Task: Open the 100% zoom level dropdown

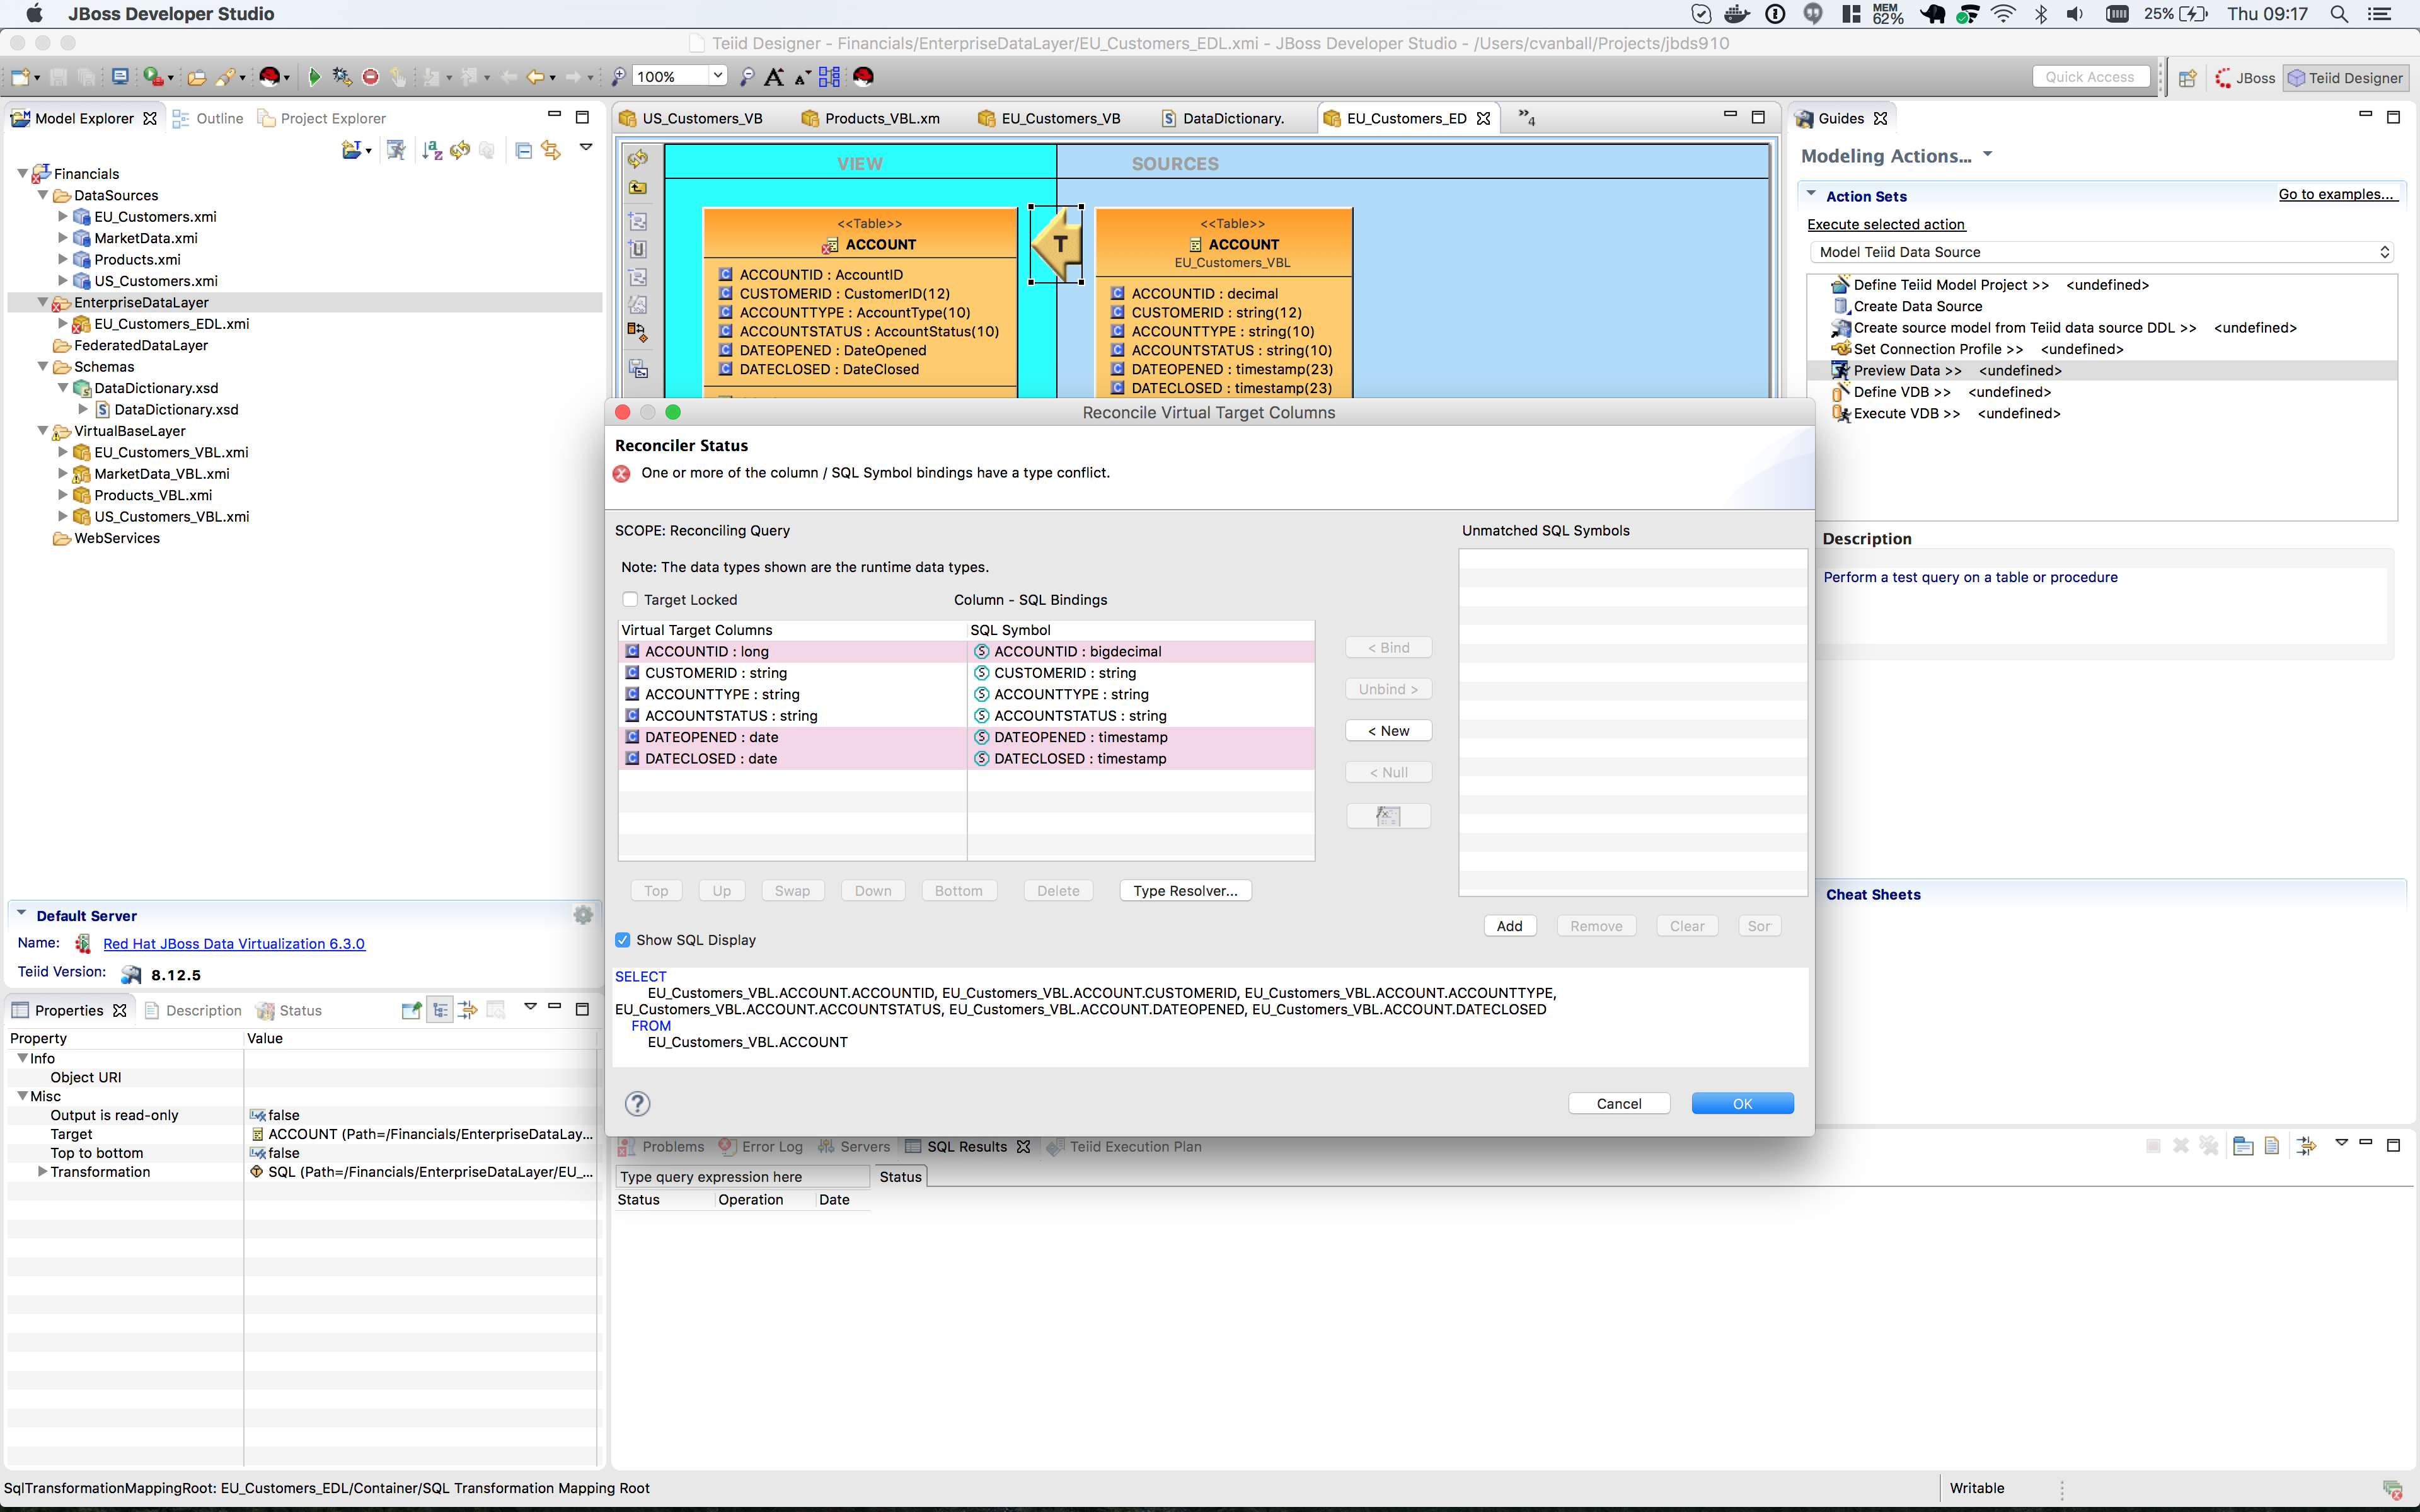Action: tap(717, 76)
